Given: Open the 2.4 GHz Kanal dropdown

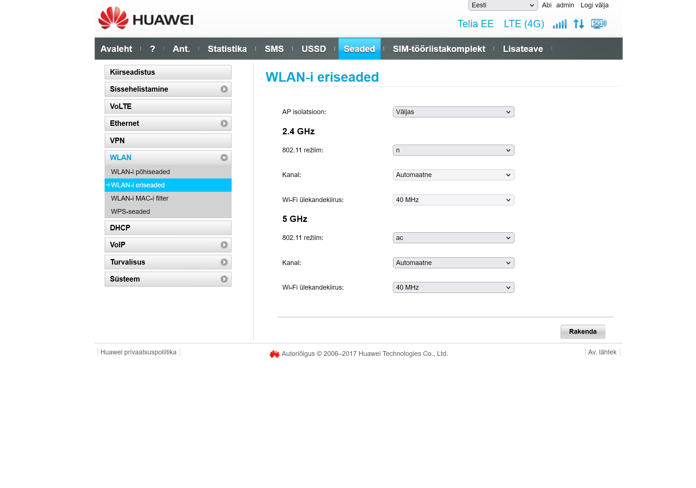Looking at the screenshot, I should click(453, 175).
